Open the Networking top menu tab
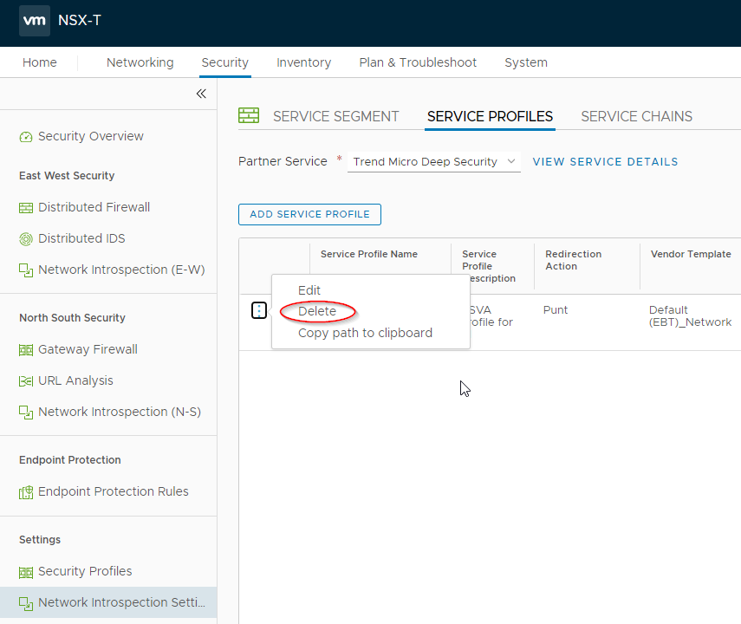 pos(140,62)
